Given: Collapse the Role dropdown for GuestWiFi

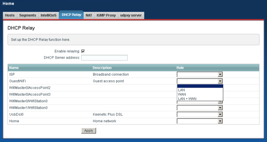Looking at the screenshot, I should coord(200,81).
